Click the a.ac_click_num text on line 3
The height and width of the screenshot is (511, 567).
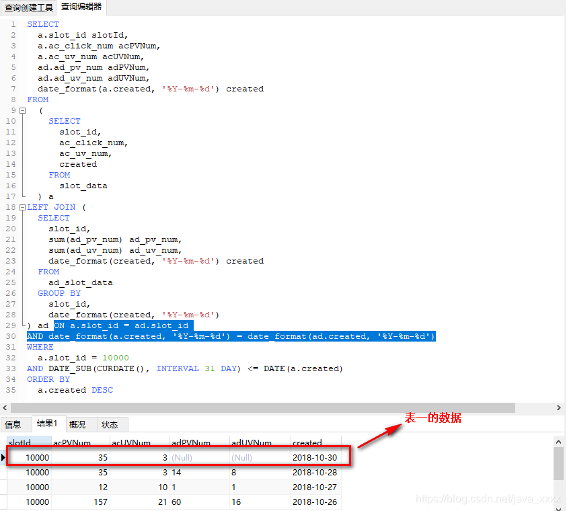(75, 46)
